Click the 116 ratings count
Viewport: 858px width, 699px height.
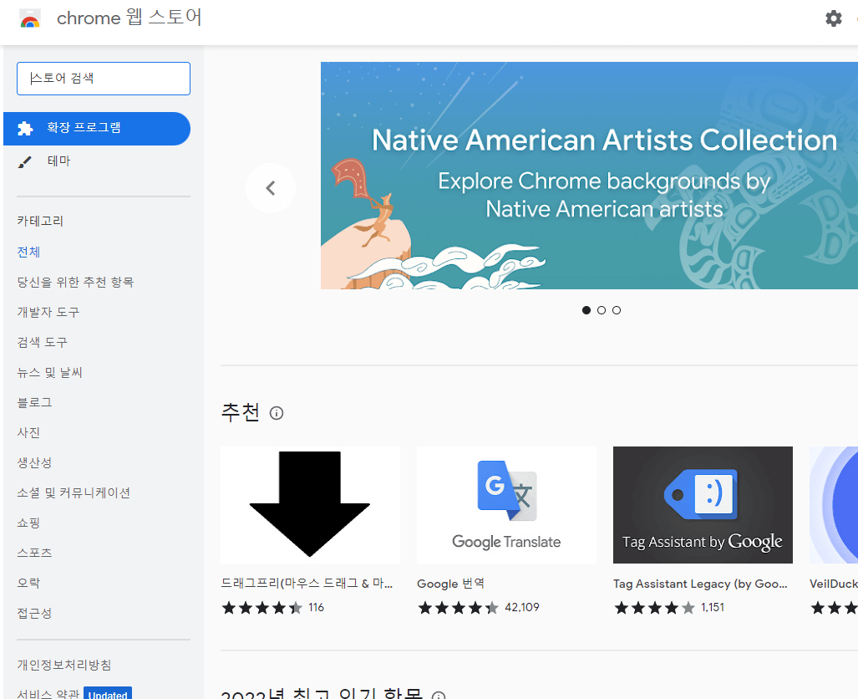pos(317,608)
